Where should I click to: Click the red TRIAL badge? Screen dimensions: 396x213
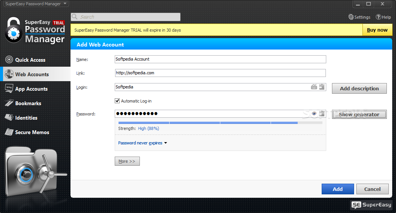point(59,23)
